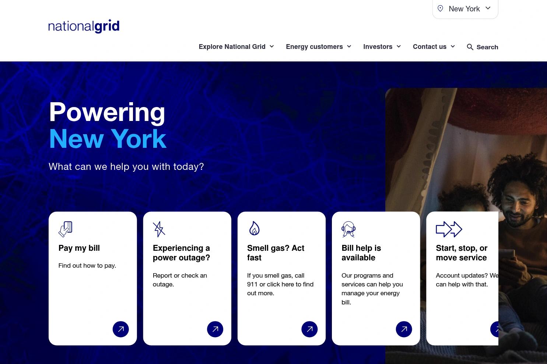Click the power outage lightning bolt icon
Image resolution: width=547 pixels, height=364 pixels.
coord(159,229)
